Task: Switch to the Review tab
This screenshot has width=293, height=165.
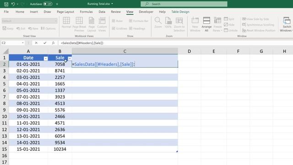Action: coord(116,11)
